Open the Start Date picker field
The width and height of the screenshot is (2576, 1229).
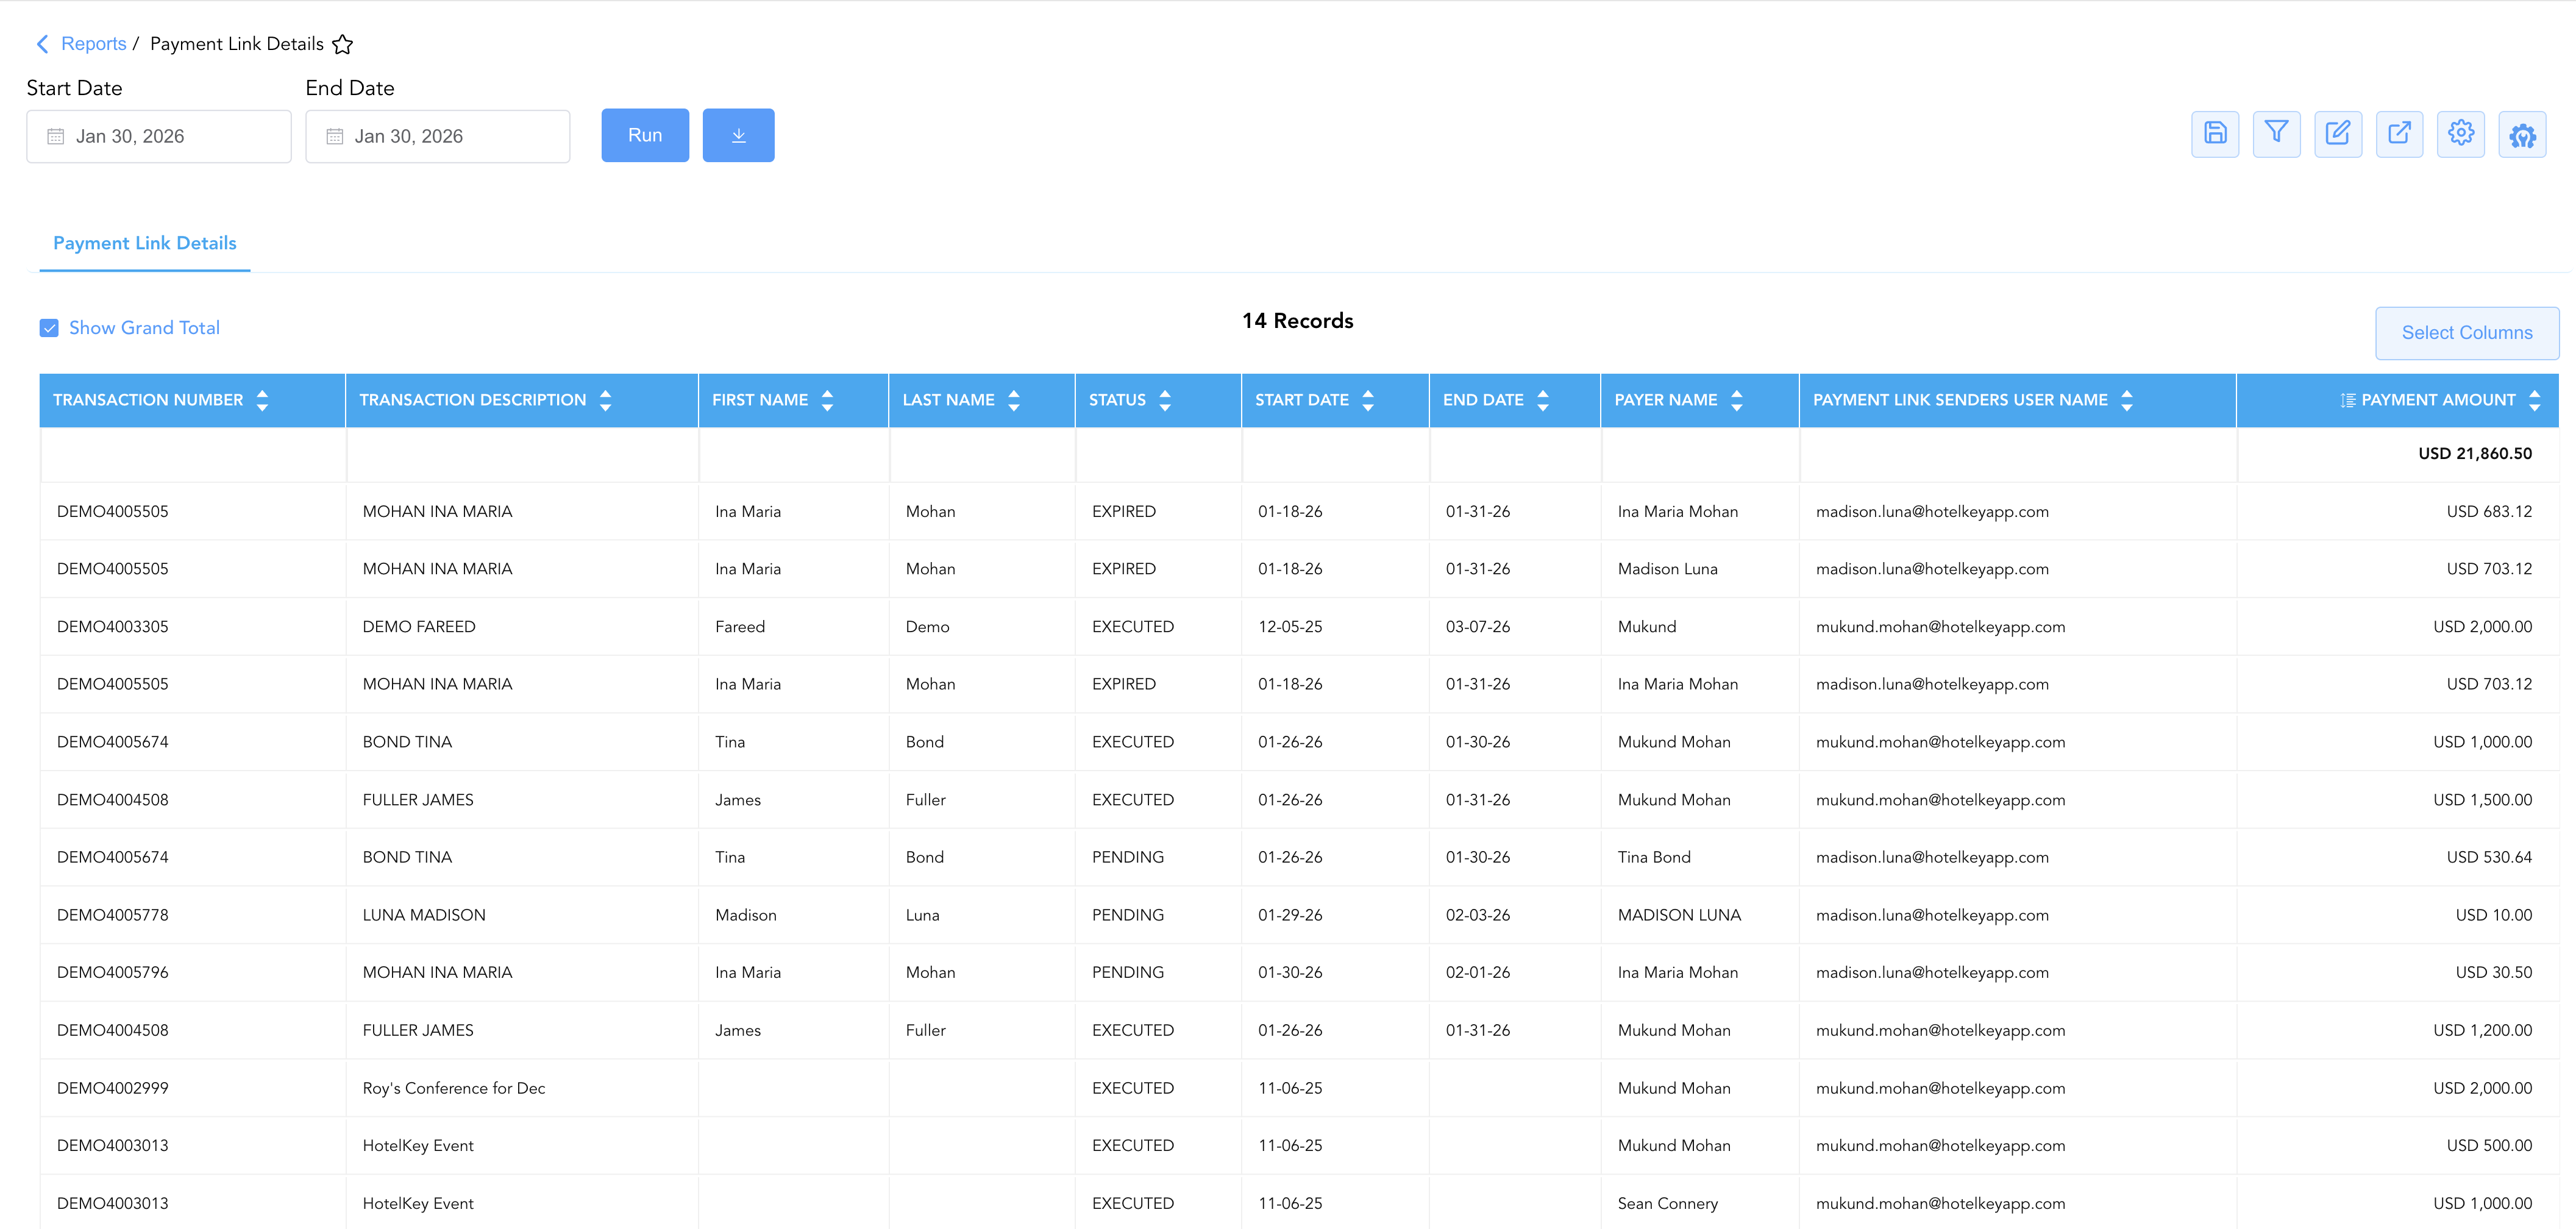pyautogui.click(x=159, y=136)
